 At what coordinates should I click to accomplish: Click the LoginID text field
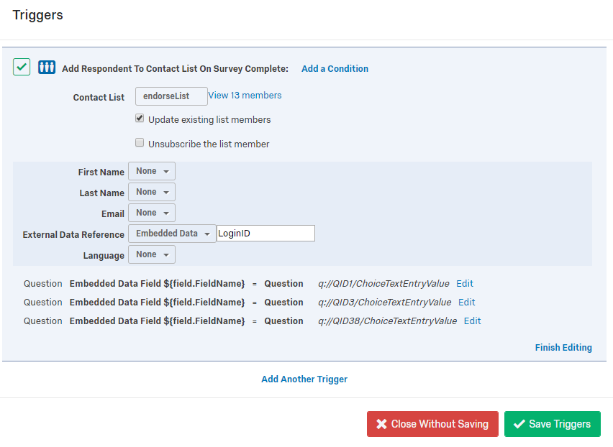pos(265,233)
